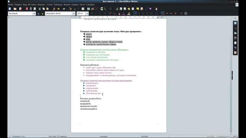Viewport: 246px width, 138px height.
Task: Toggle left paragraph alignment button
Action: click(135, 14)
